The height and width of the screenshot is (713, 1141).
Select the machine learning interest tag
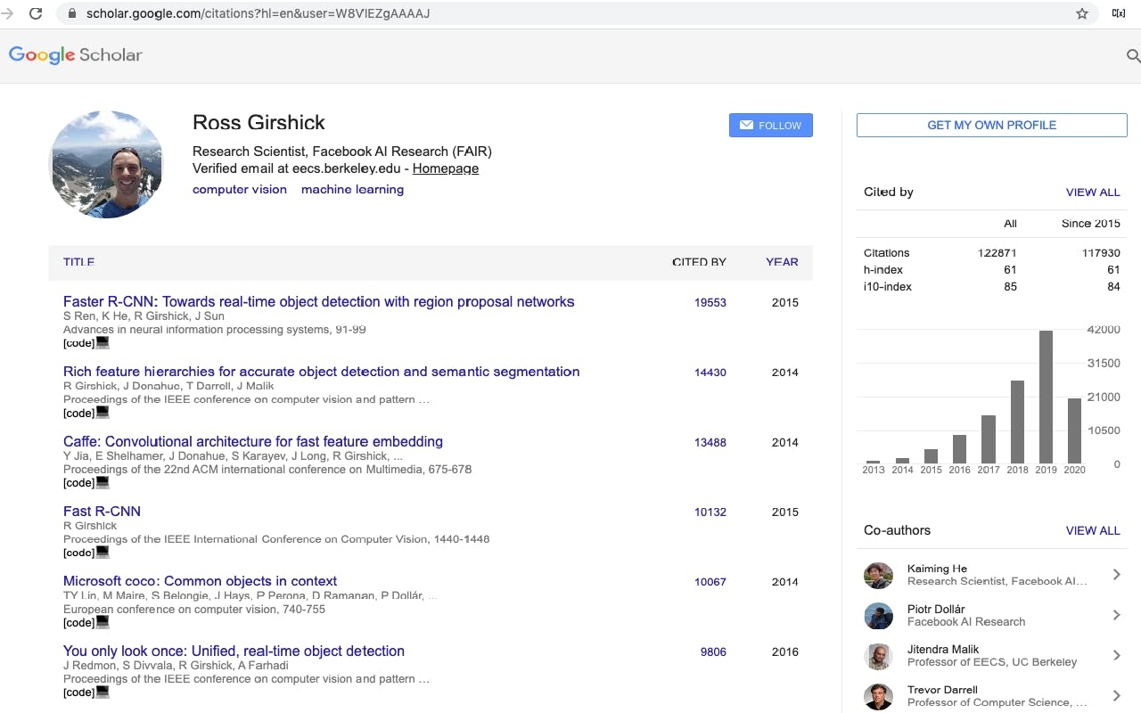coord(352,189)
